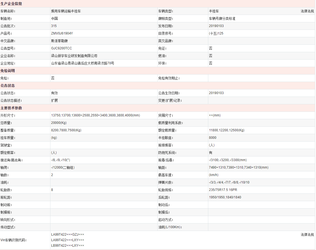316x250 pixels.
Task: Click the 额定载质量 value 11800,12200,12500(Kg)
Action: 226,130
